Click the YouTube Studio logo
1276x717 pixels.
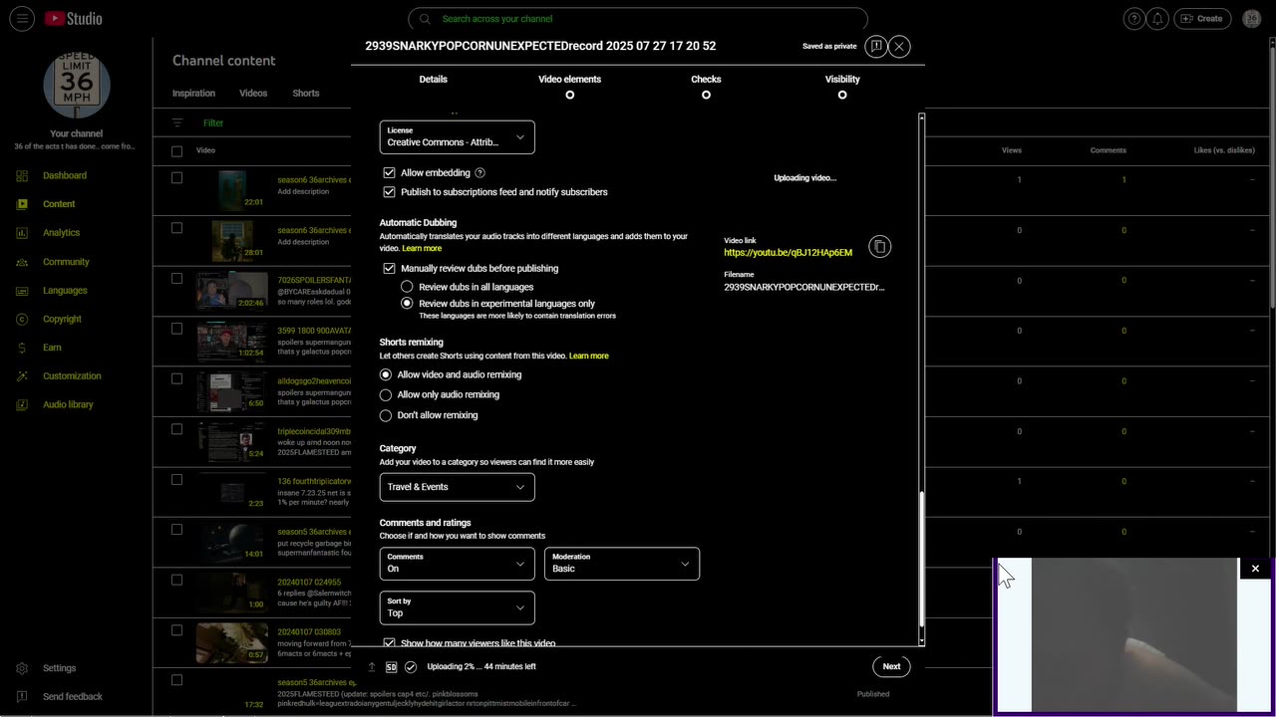[73, 19]
